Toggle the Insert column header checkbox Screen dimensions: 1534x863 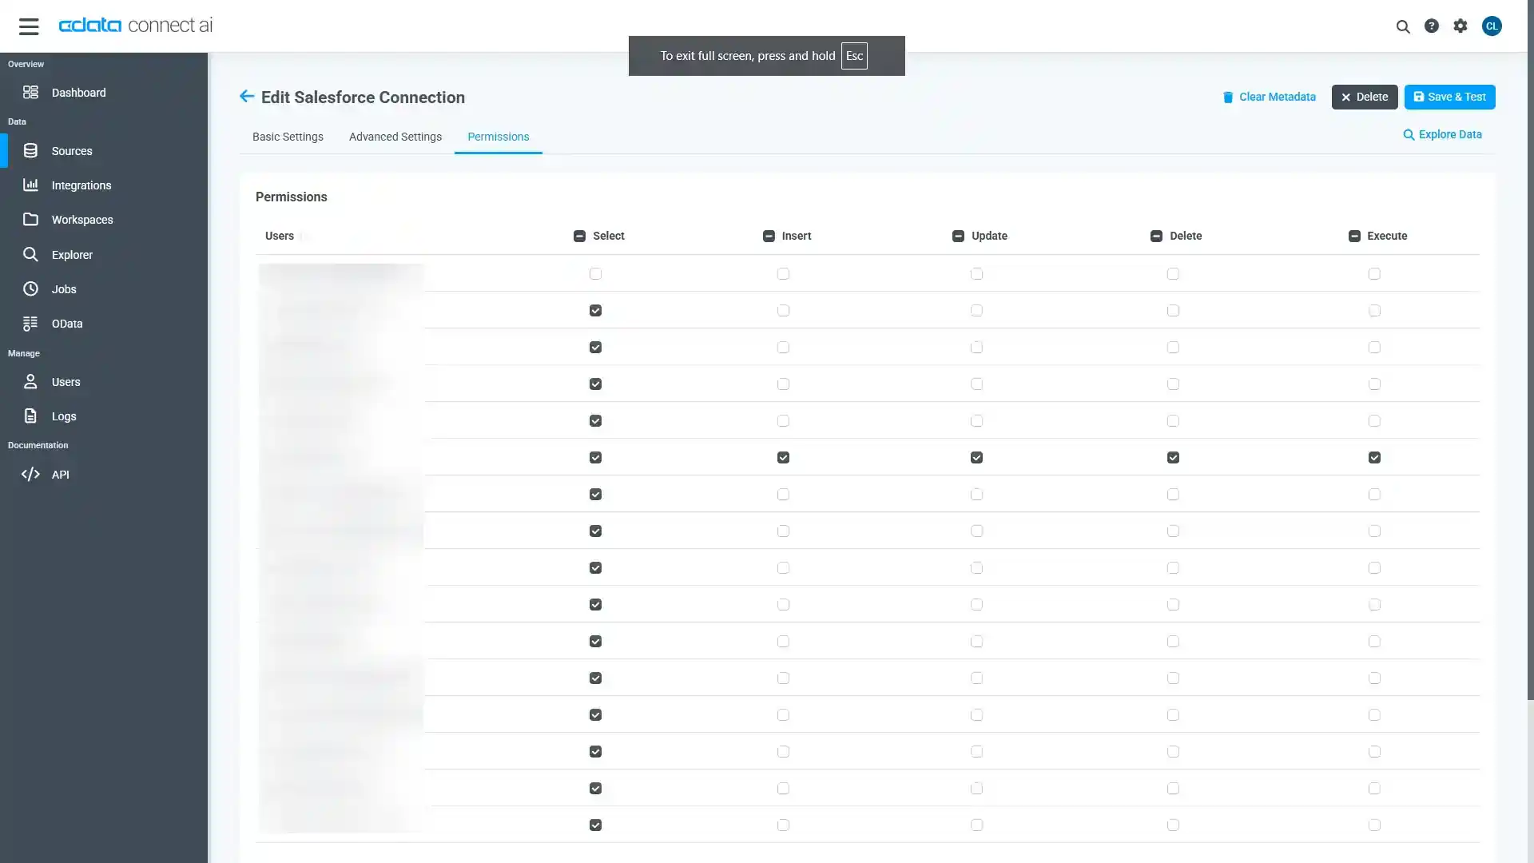pyautogui.click(x=769, y=236)
